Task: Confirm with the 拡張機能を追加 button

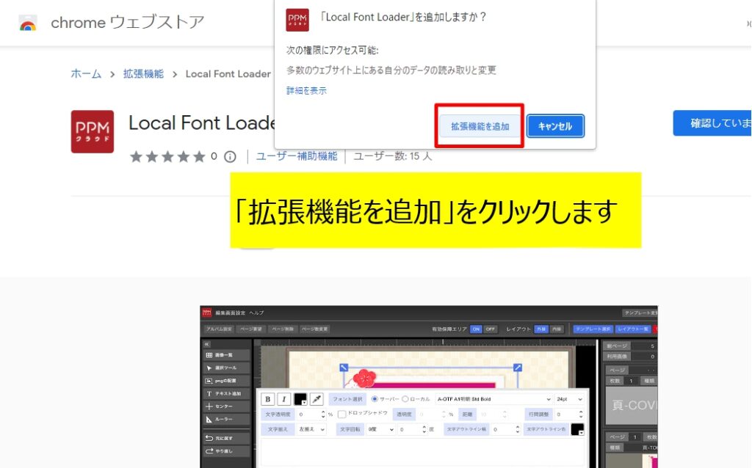Action: (480, 126)
